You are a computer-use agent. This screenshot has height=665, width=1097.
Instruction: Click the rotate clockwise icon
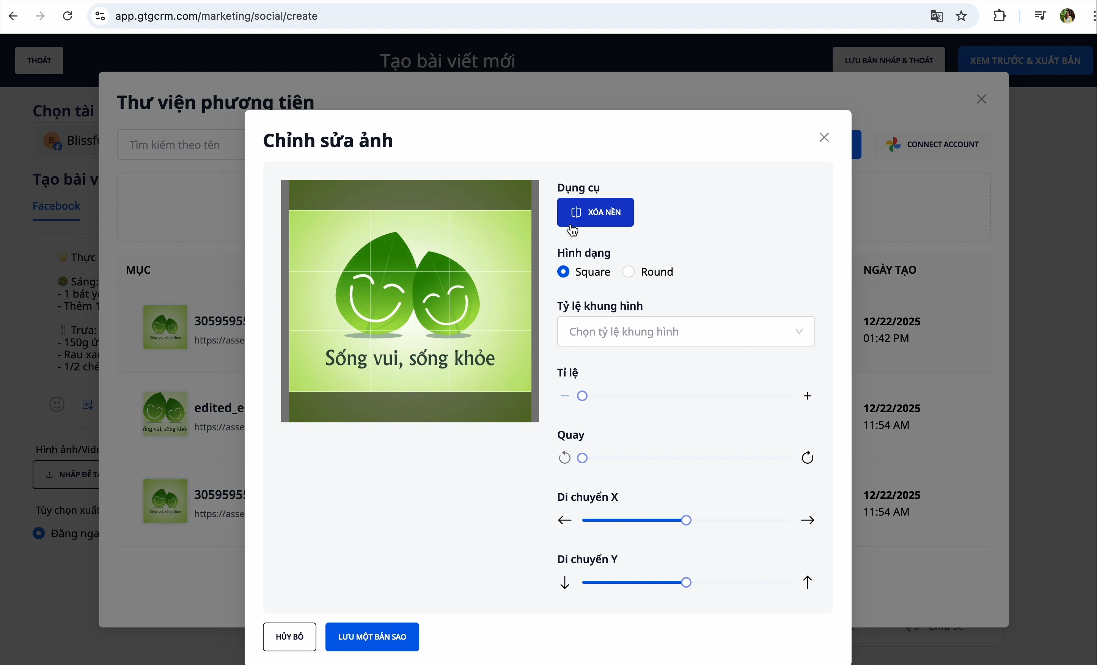click(x=808, y=458)
